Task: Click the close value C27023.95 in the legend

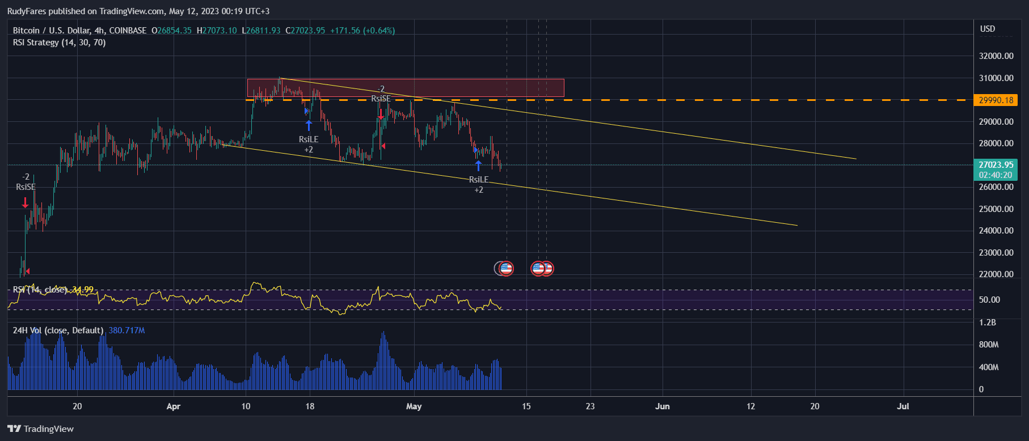Action: tap(305, 31)
